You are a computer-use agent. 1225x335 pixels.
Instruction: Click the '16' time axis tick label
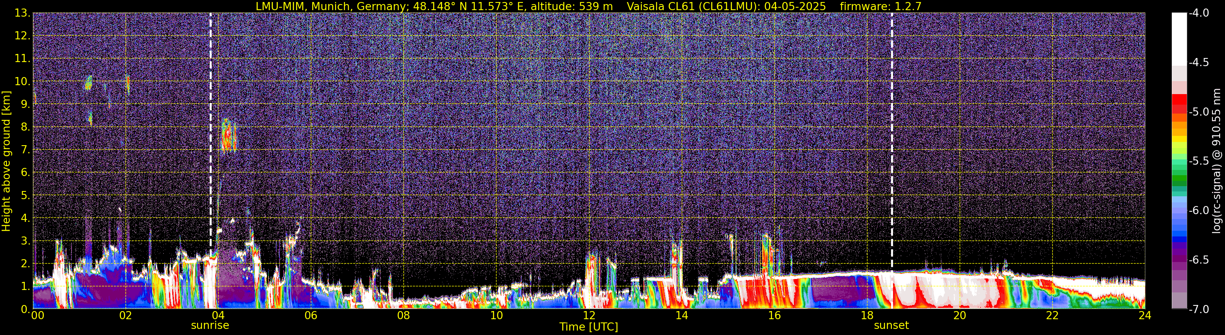tap(775, 316)
